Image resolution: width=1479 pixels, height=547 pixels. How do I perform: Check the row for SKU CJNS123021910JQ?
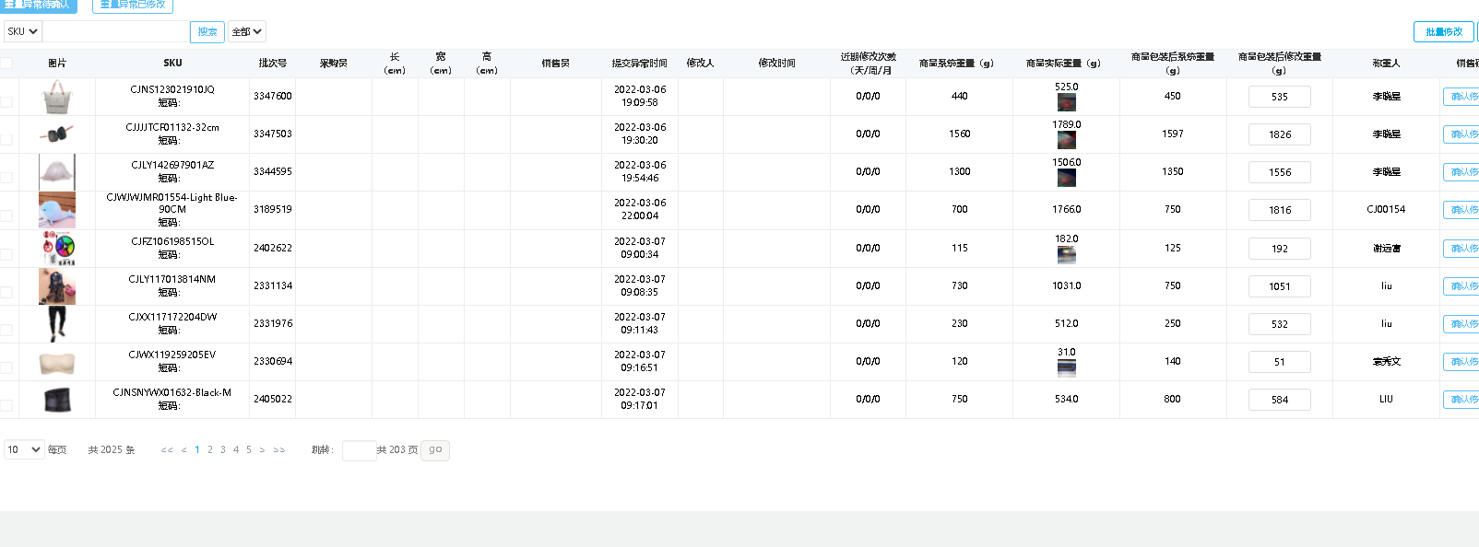[6, 101]
